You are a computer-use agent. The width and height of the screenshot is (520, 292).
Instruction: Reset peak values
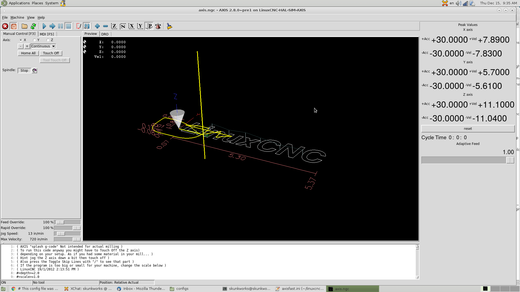click(468, 129)
